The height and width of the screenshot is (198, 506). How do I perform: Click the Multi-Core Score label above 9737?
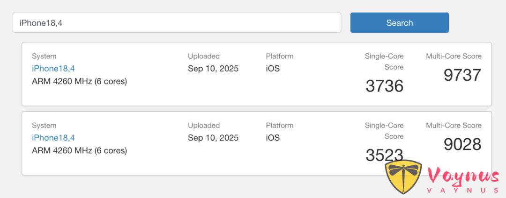(454, 56)
